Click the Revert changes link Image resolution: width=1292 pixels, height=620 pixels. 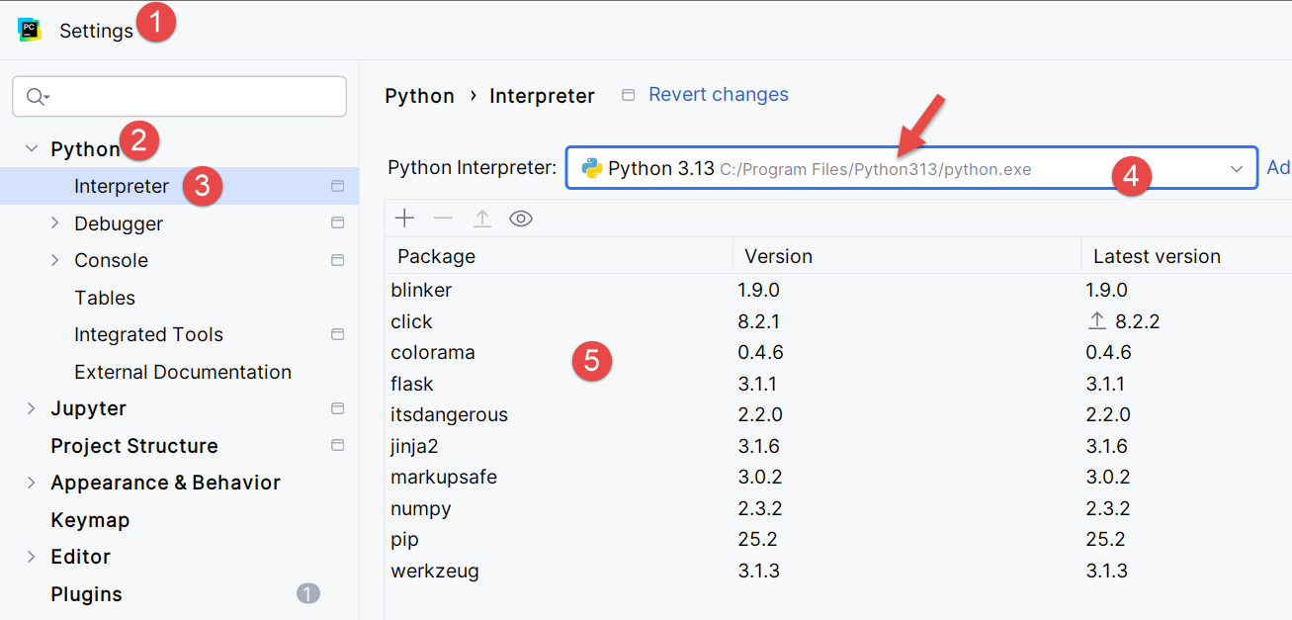click(718, 95)
